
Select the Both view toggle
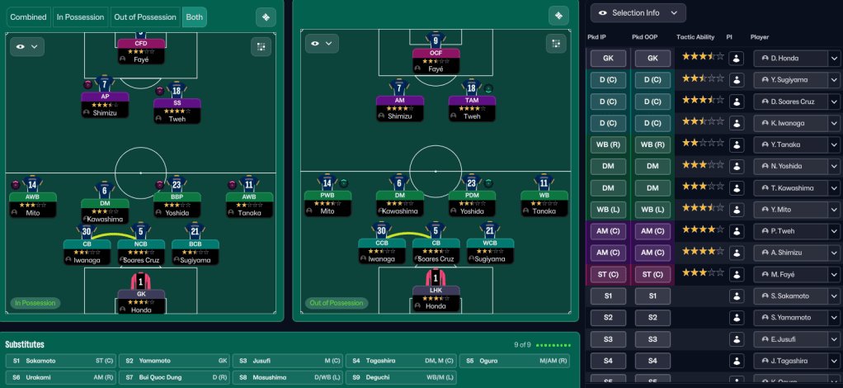pos(194,17)
